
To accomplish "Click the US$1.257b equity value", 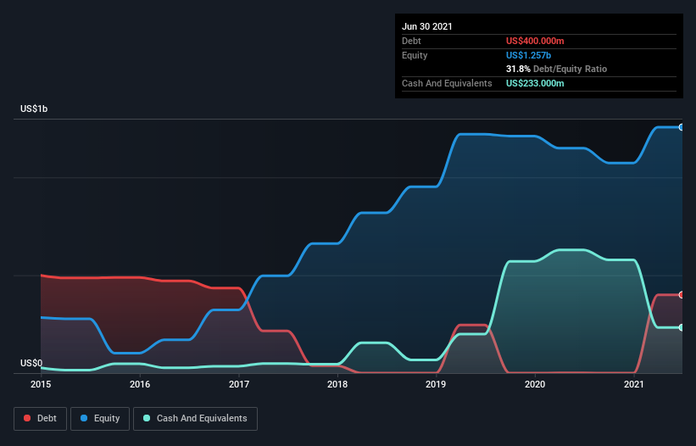I will [528, 55].
